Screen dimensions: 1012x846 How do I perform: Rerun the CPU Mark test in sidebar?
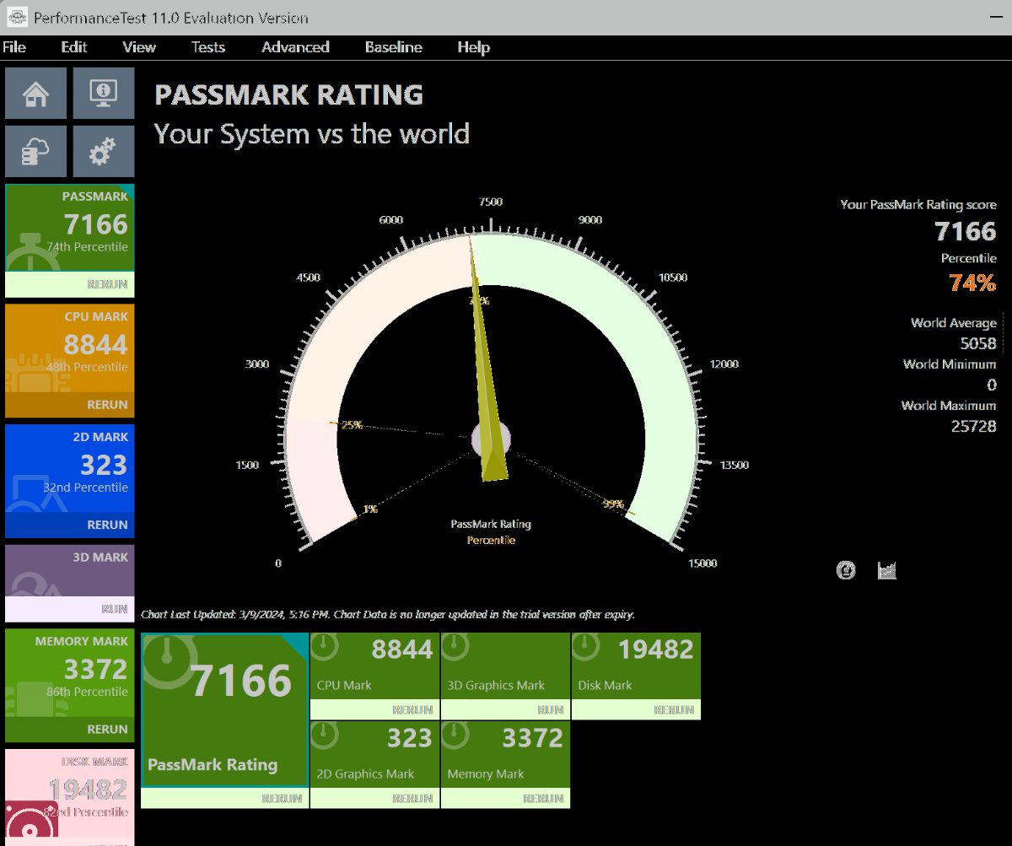(107, 405)
